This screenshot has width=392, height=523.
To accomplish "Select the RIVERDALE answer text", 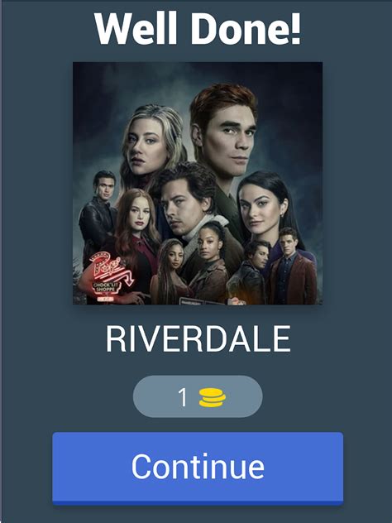I will (198, 339).
